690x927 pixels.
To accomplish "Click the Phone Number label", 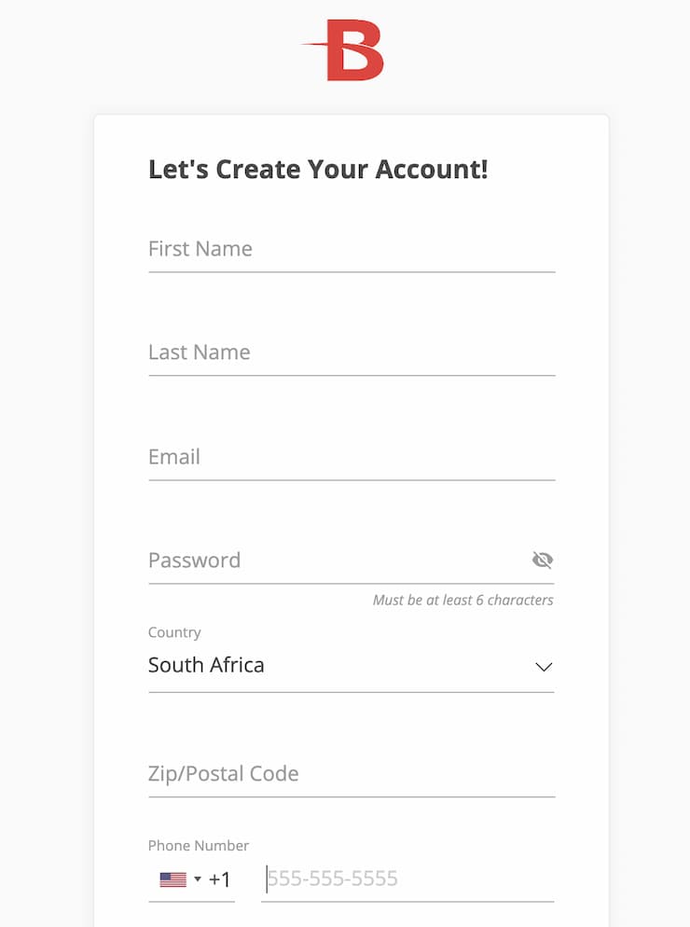I will coord(198,846).
